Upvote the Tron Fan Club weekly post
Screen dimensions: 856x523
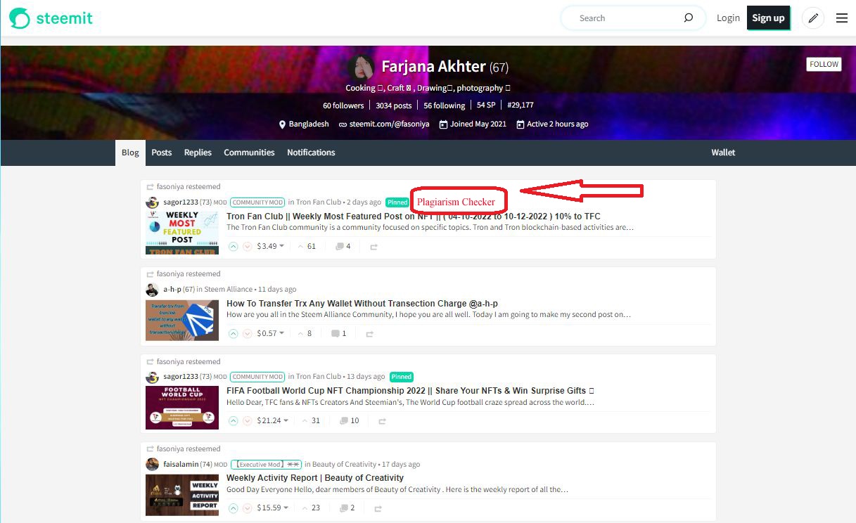[x=234, y=246]
